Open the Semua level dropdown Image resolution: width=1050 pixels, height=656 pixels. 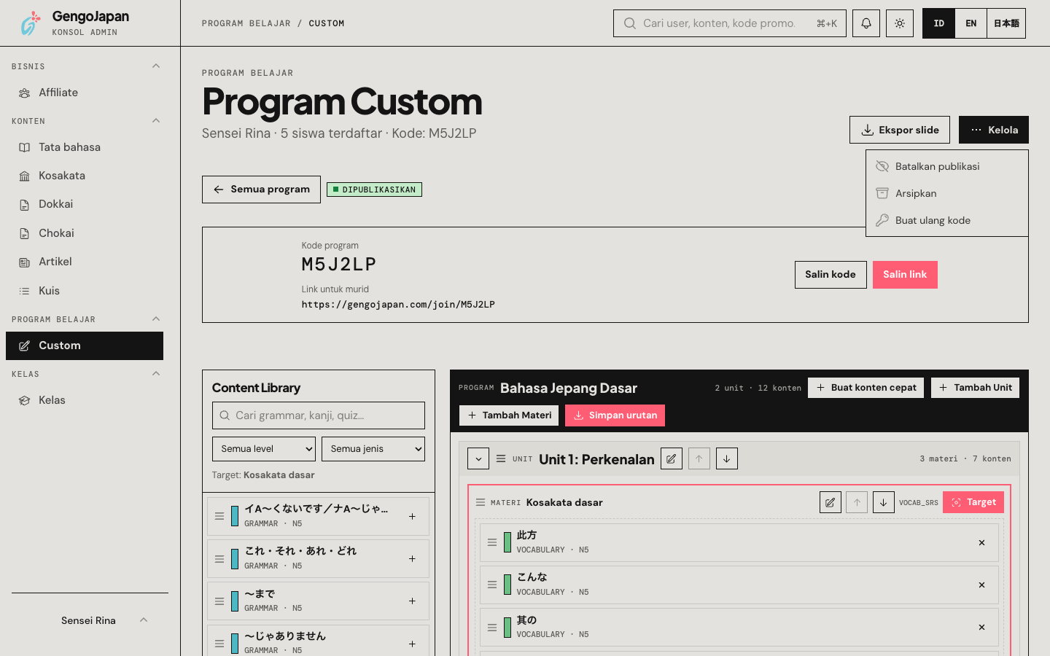pyautogui.click(x=264, y=449)
